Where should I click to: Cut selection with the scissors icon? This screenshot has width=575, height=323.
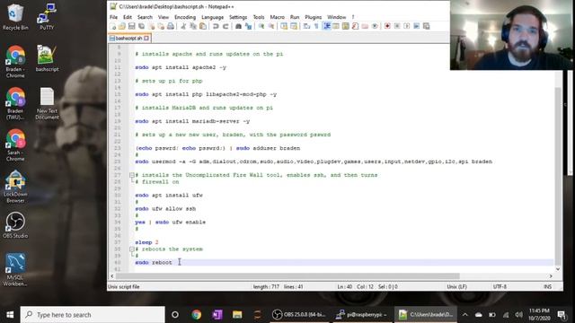(x=183, y=26)
